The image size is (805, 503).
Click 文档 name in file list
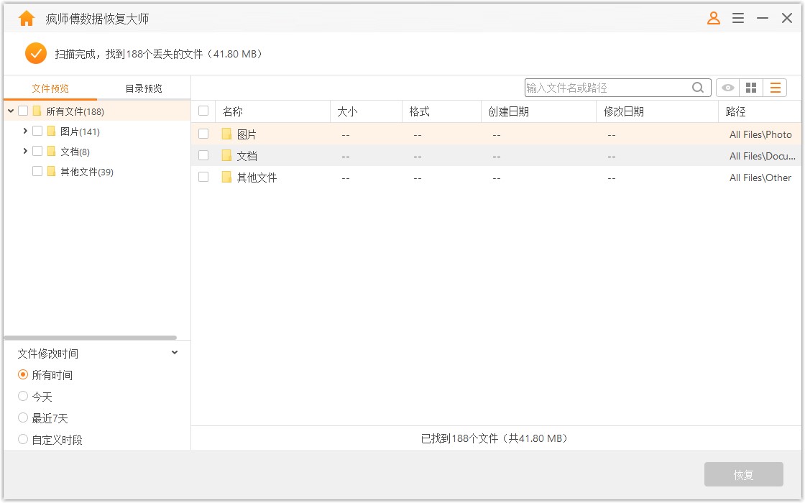tap(247, 156)
